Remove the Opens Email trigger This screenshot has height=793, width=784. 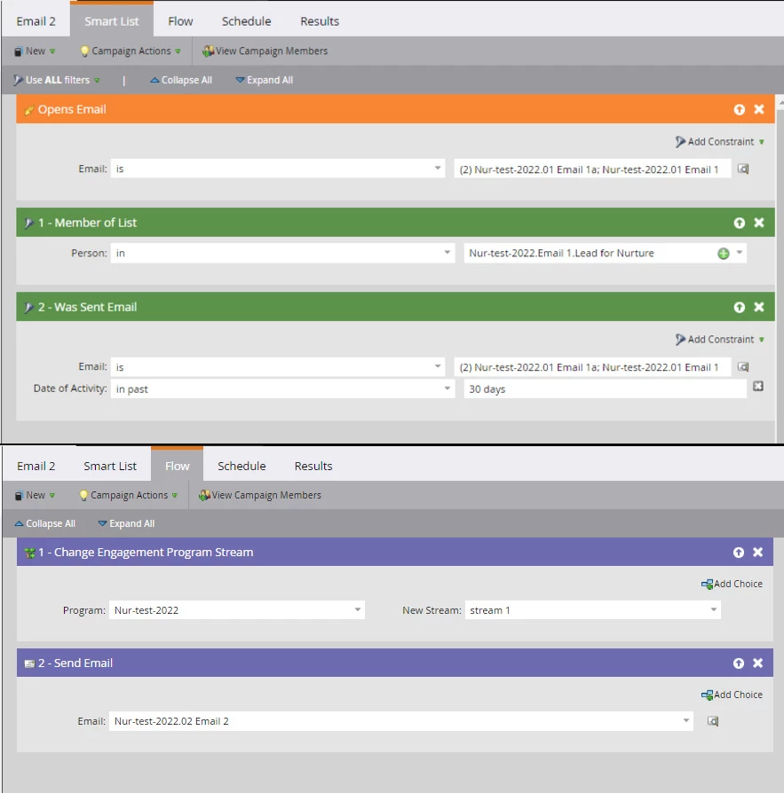click(758, 109)
